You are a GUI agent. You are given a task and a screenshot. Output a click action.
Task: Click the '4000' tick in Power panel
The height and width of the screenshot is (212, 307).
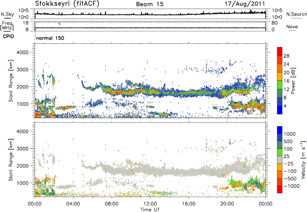point(22,52)
